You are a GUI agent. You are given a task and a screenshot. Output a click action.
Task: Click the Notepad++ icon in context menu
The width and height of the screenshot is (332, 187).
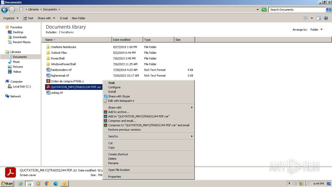[x=106, y=101]
